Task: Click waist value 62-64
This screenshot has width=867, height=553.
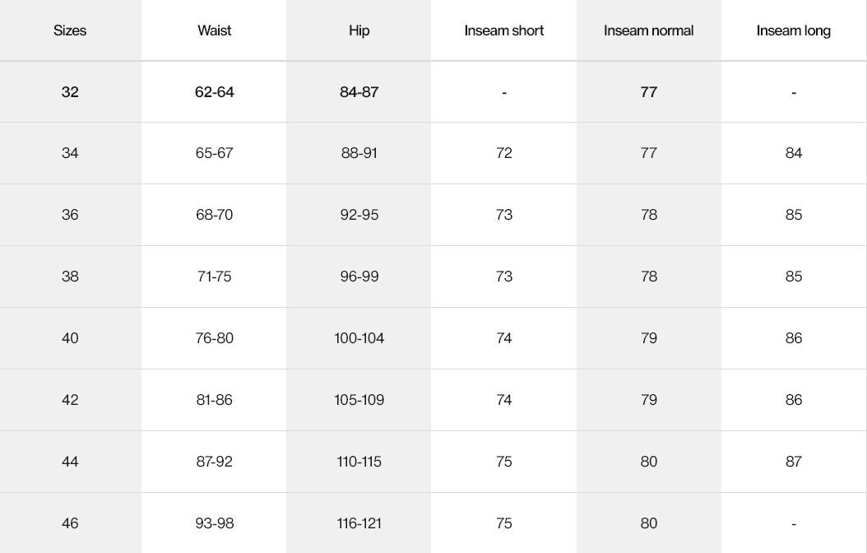Action: point(214,92)
